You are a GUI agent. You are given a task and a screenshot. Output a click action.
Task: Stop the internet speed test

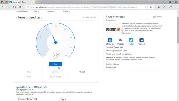click(55, 64)
